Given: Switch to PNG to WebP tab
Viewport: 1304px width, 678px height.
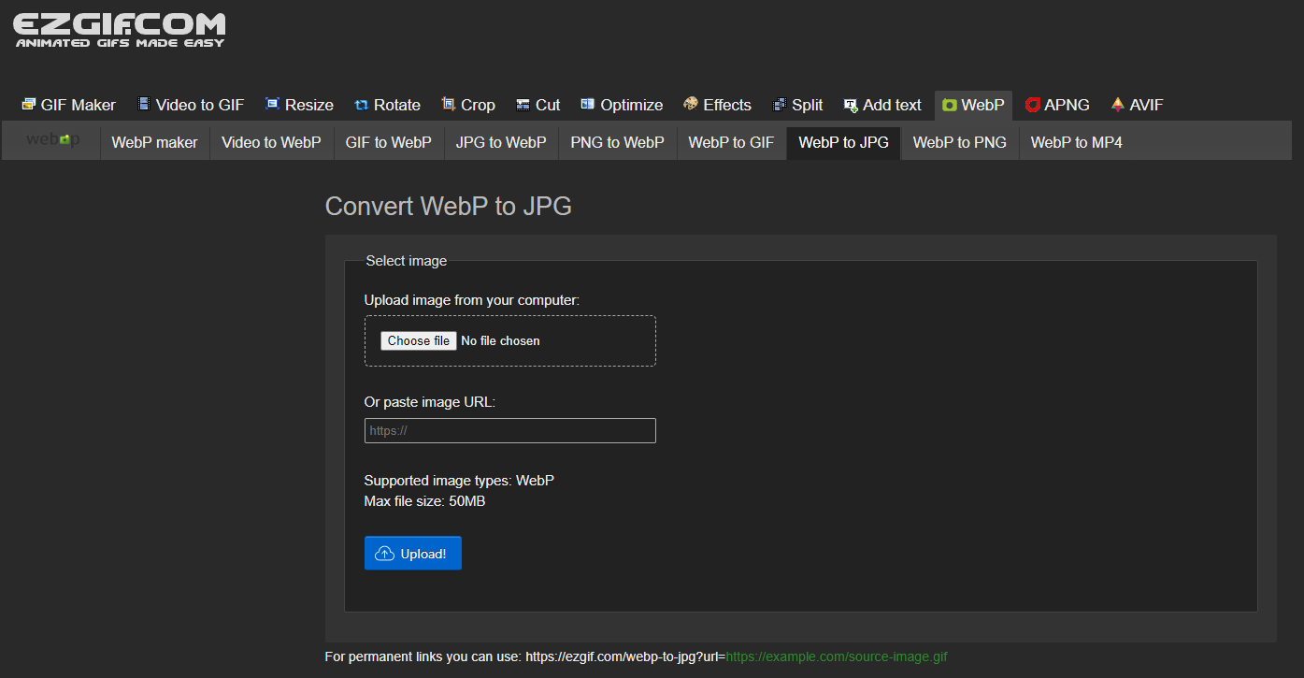Looking at the screenshot, I should pyautogui.click(x=618, y=142).
